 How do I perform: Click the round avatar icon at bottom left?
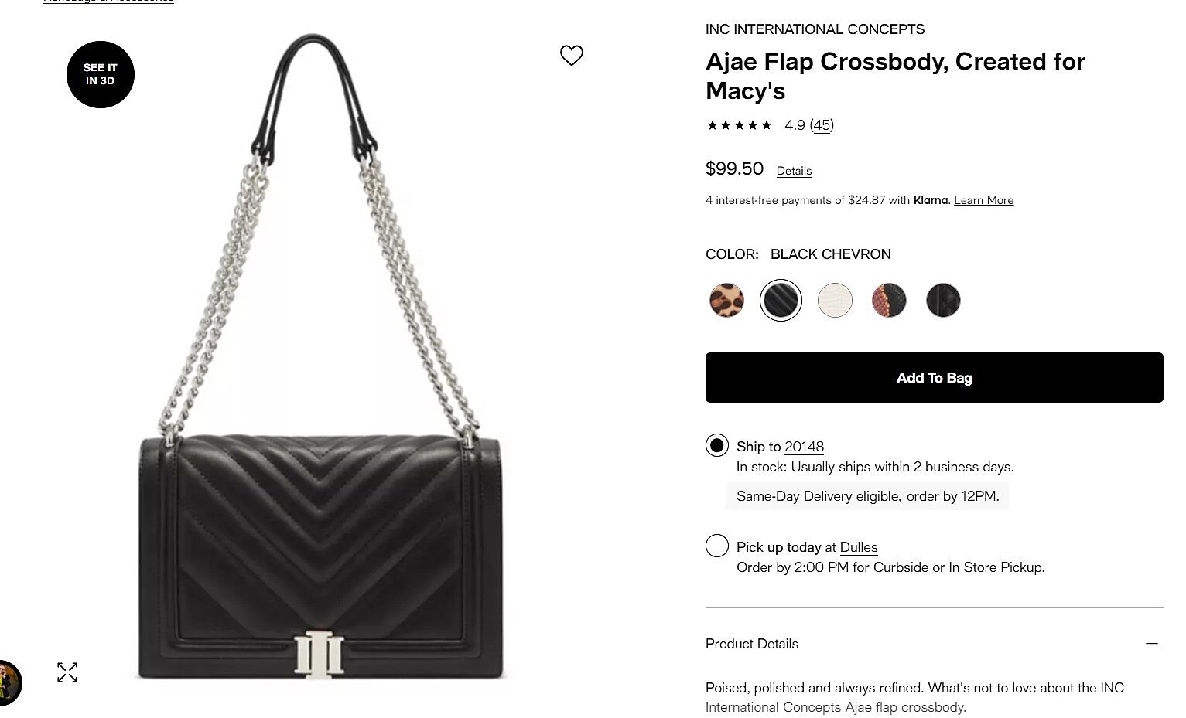(x=9, y=682)
